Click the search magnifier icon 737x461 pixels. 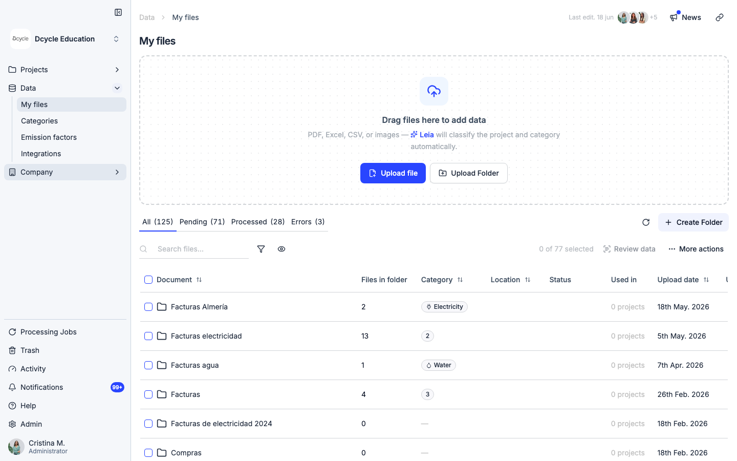coord(144,249)
